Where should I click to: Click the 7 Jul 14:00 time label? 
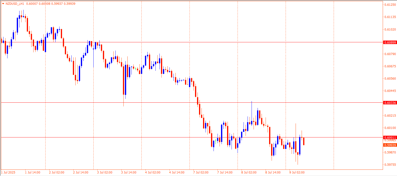click(x=225, y=172)
